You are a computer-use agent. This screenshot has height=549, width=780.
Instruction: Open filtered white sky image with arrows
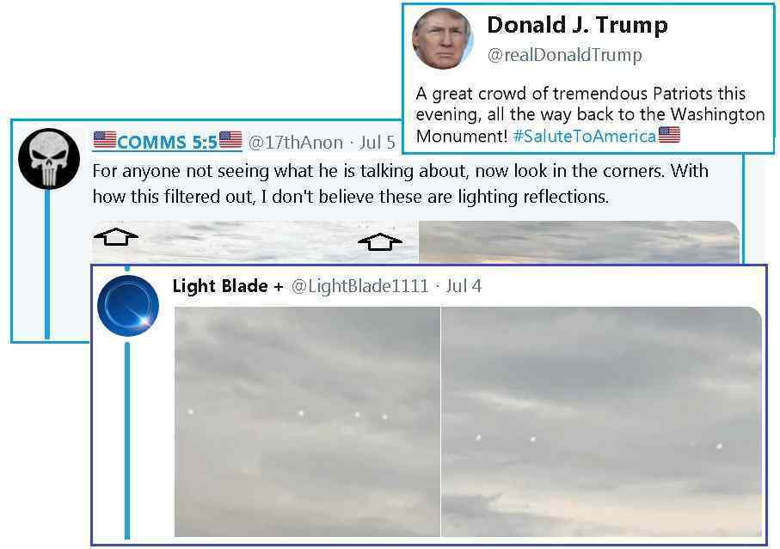(255, 241)
